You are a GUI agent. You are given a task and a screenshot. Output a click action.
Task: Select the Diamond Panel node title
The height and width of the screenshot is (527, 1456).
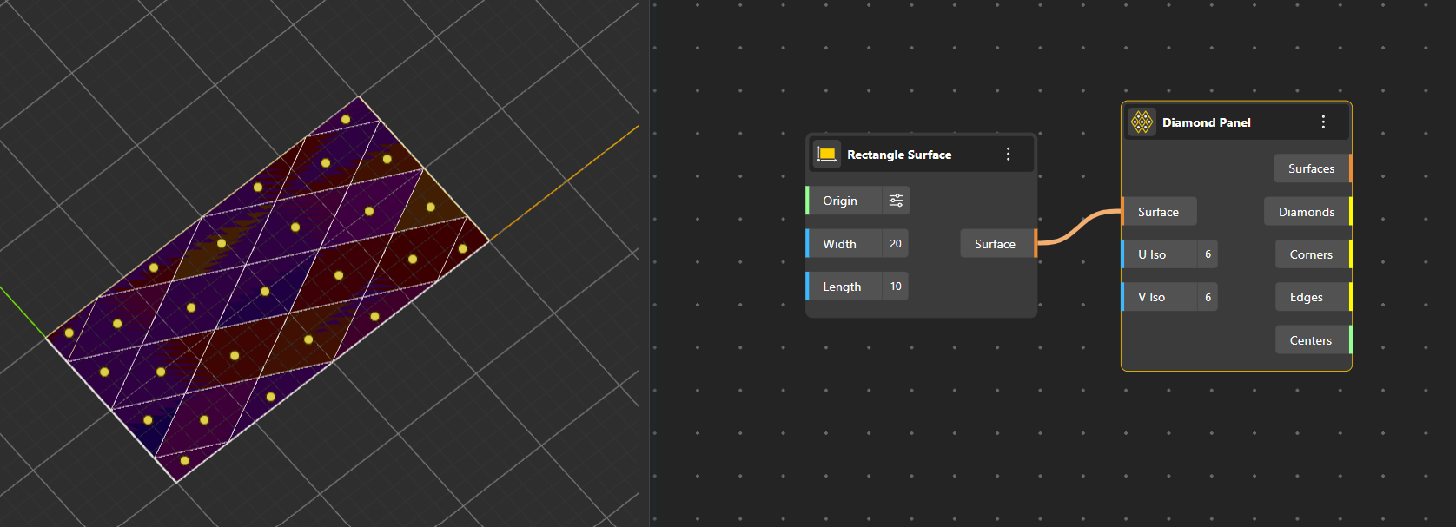[1206, 122]
